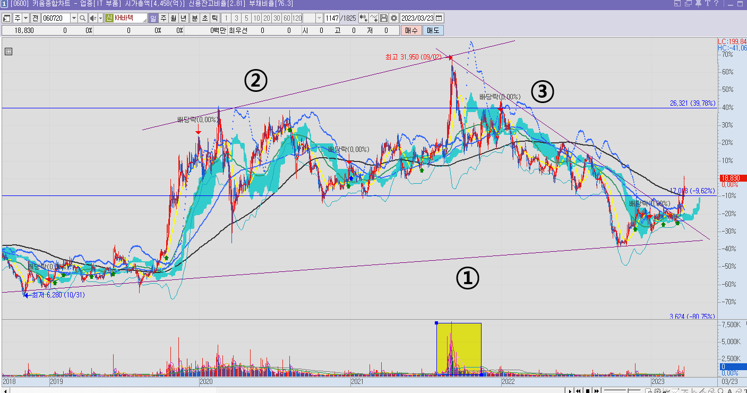Select the 틱 (tick) period toggle
The image size is (747, 393).
pos(214,18)
